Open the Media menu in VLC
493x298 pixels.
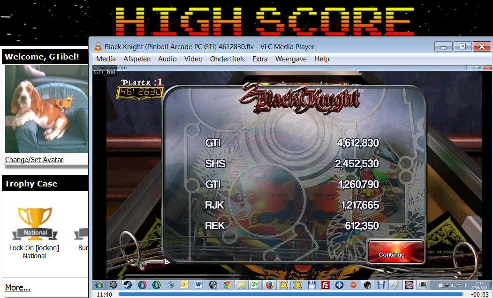click(106, 59)
